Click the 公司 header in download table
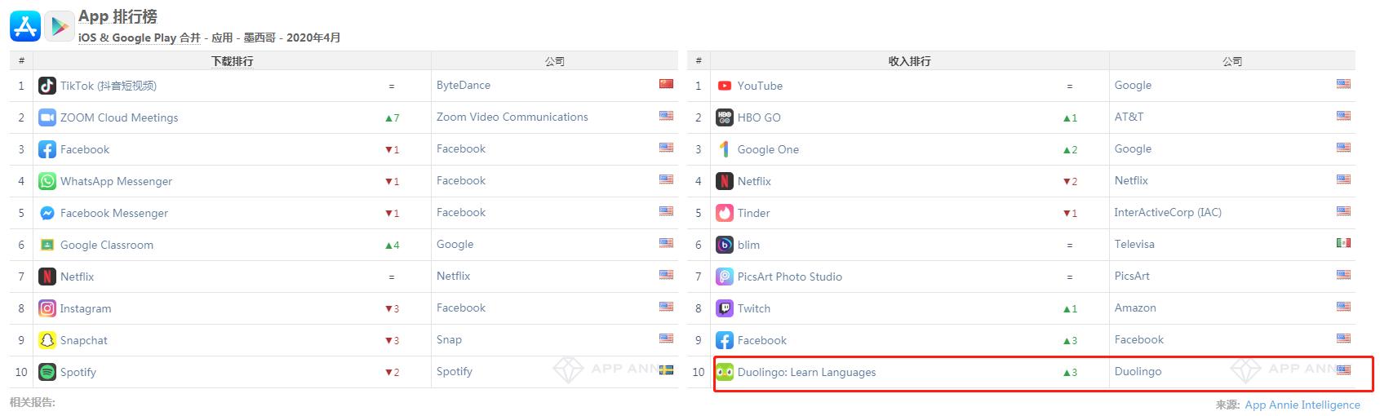 coord(555,61)
